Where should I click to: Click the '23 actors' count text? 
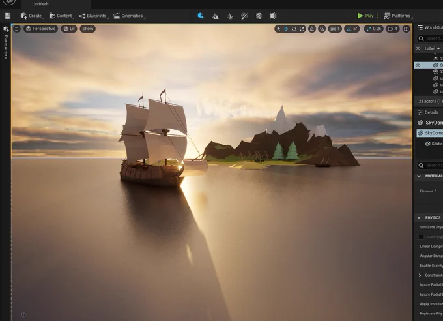(430, 101)
